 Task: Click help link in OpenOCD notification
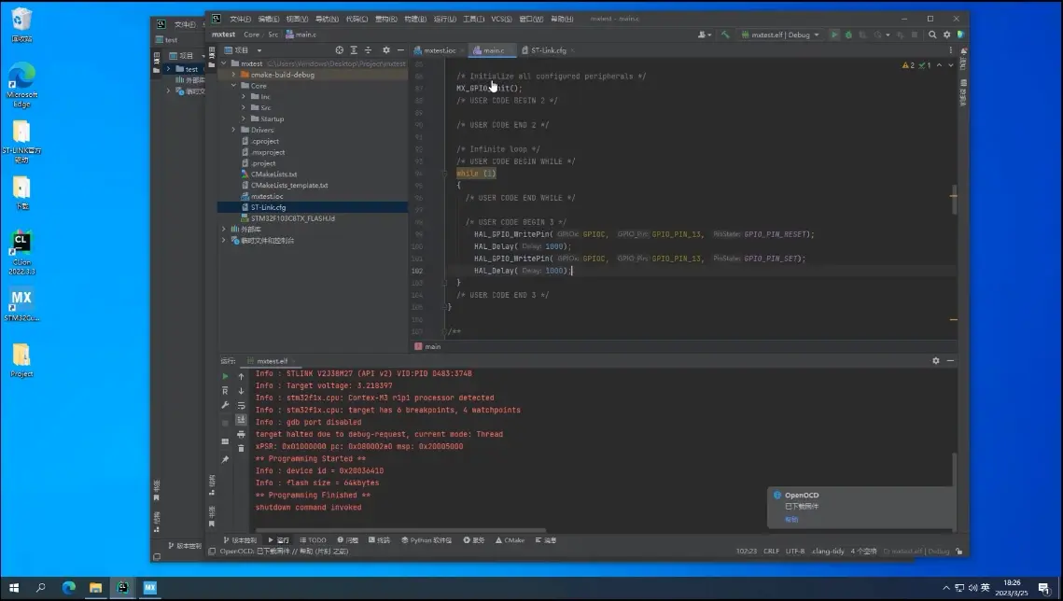[x=790, y=519]
